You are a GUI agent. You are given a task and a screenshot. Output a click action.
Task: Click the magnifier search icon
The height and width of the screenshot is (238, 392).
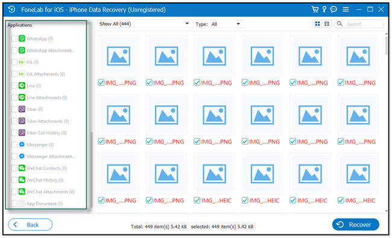340,23
